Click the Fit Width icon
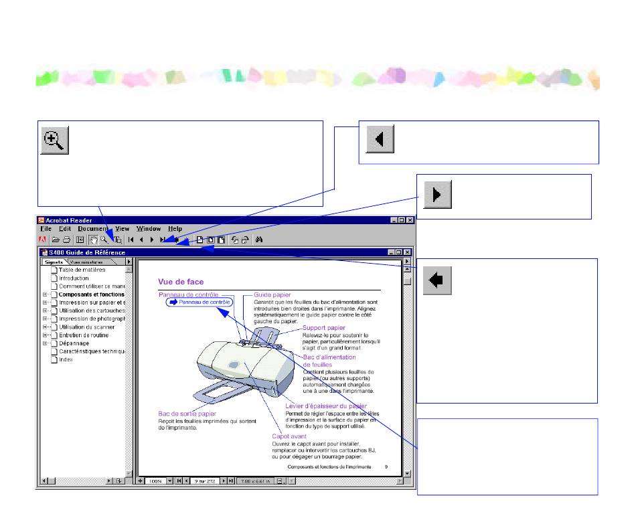Image resolution: width=636 pixels, height=530 pixels. (221, 240)
